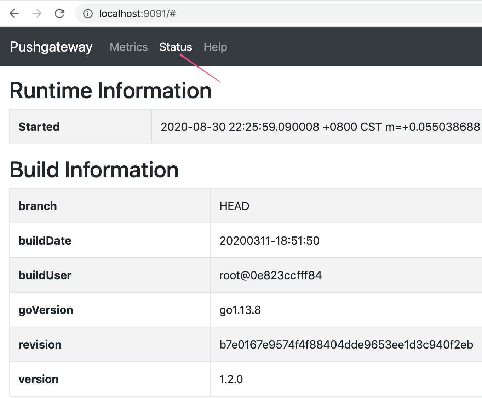Go back using the browser back arrow

(14, 13)
